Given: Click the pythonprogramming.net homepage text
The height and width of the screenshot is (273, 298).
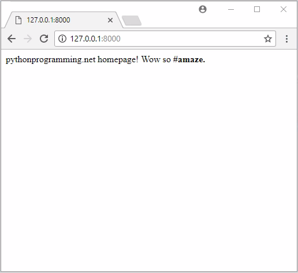Looking at the screenshot, I should coord(72,59).
